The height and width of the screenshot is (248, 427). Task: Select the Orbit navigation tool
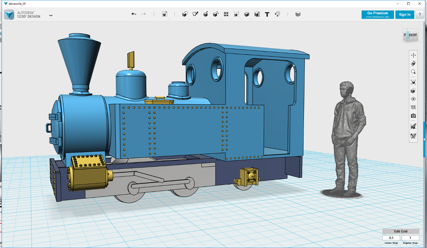pos(413,64)
